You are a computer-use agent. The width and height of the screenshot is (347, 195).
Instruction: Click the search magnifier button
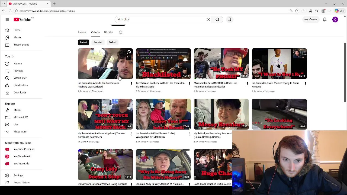tap(217, 19)
